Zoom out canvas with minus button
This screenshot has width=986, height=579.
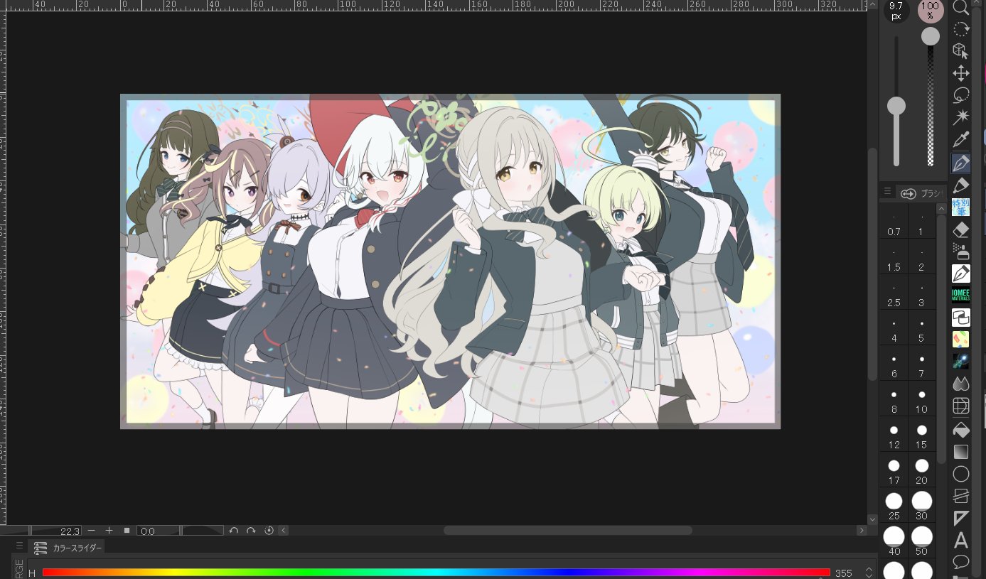pos(91,531)
